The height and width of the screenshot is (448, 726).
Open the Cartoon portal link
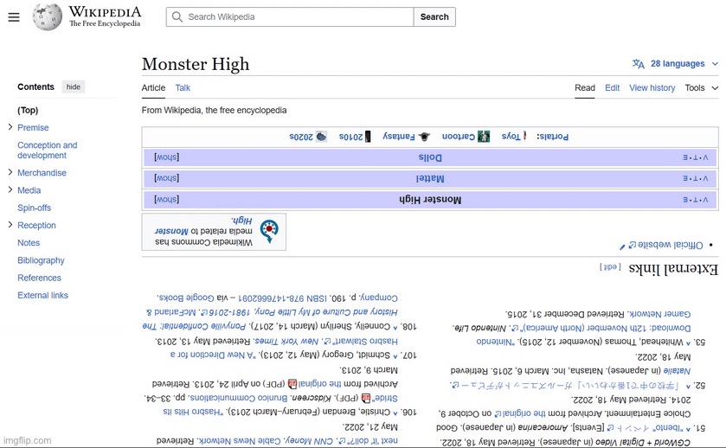[x=459, y=136]
